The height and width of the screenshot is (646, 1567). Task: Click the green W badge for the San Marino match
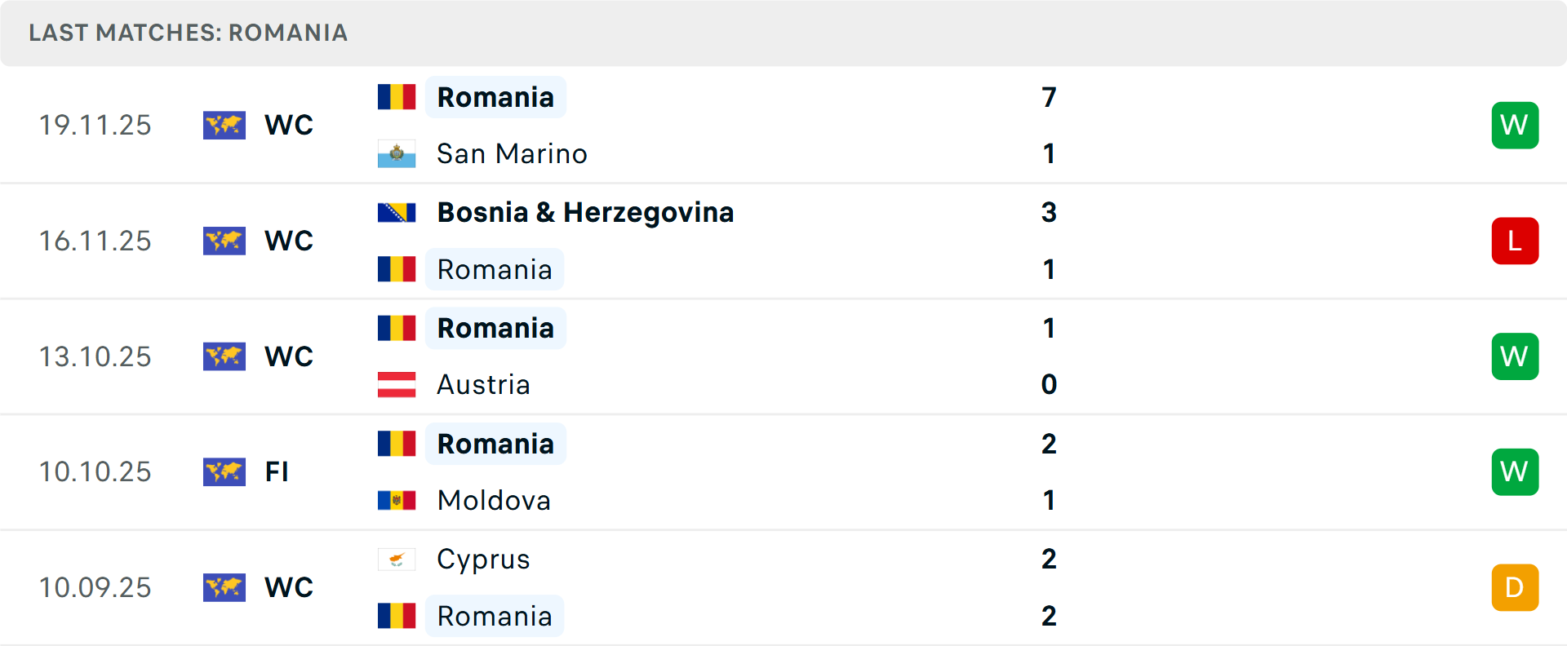pyautogui.click(x=1515, y=125)
